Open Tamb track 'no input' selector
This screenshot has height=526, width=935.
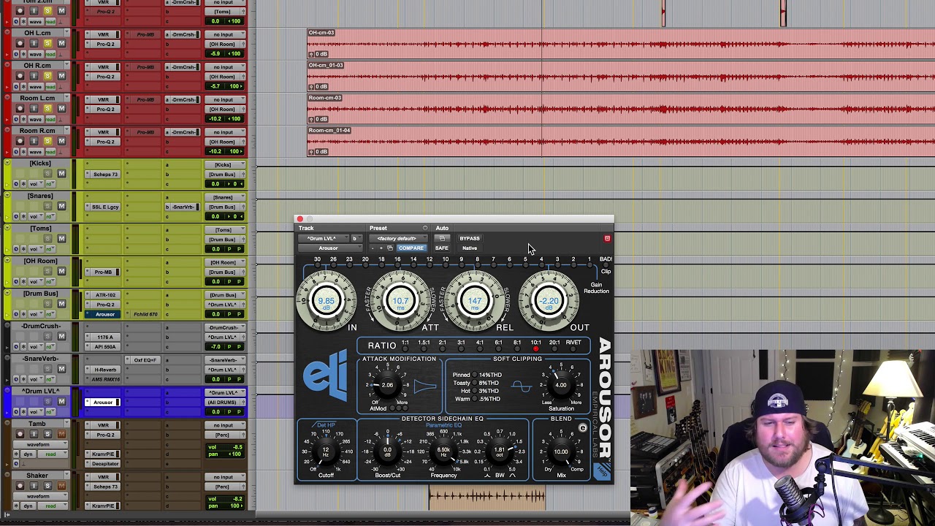click(224, 425)
